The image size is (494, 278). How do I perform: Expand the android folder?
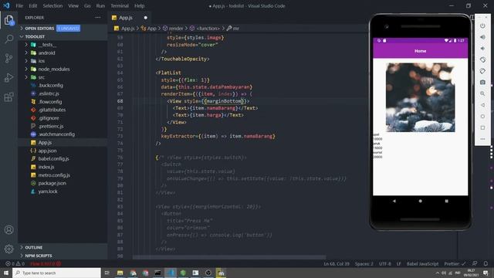pyautogui.click(x=46, y=53)
